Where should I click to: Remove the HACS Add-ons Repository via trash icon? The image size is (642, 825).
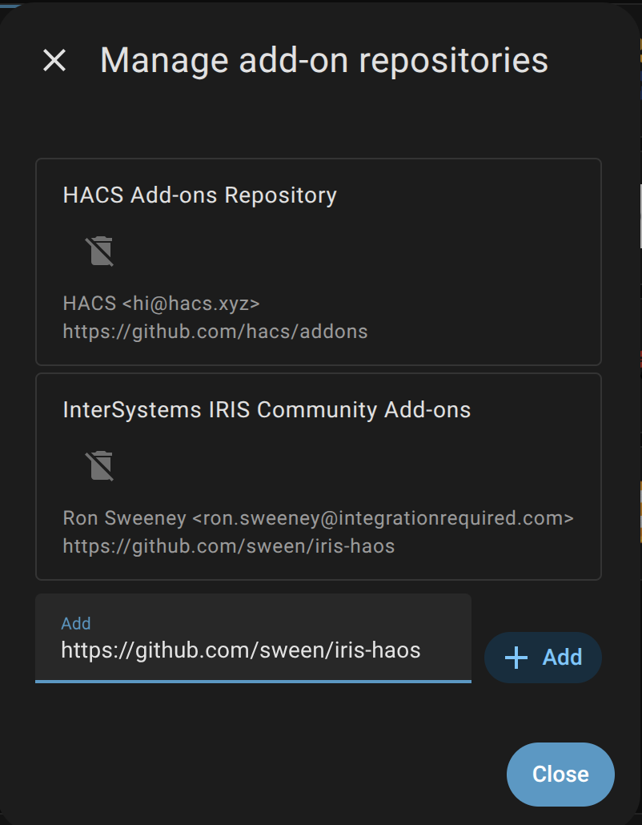(x=100, y=251)
